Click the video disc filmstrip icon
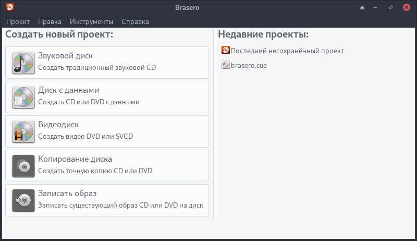This screenshot has width=417, height=241. 23,131
